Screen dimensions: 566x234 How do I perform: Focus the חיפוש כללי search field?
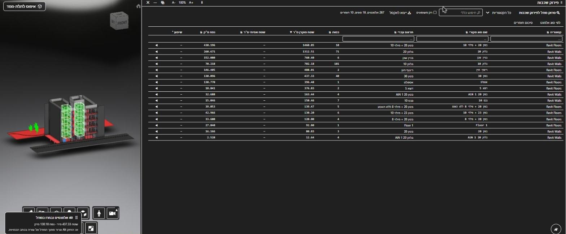tap(461, 13)
